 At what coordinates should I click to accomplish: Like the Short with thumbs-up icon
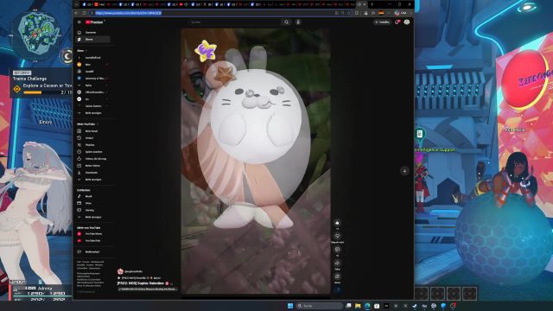coord(337,223)
